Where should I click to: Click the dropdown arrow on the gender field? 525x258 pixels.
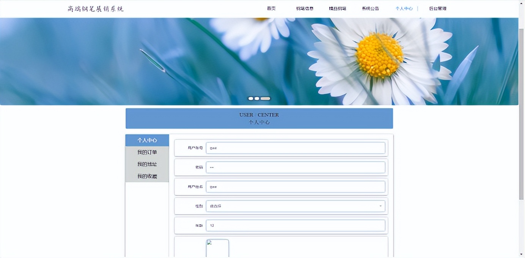pyautogui.click(x=380, y=206)
